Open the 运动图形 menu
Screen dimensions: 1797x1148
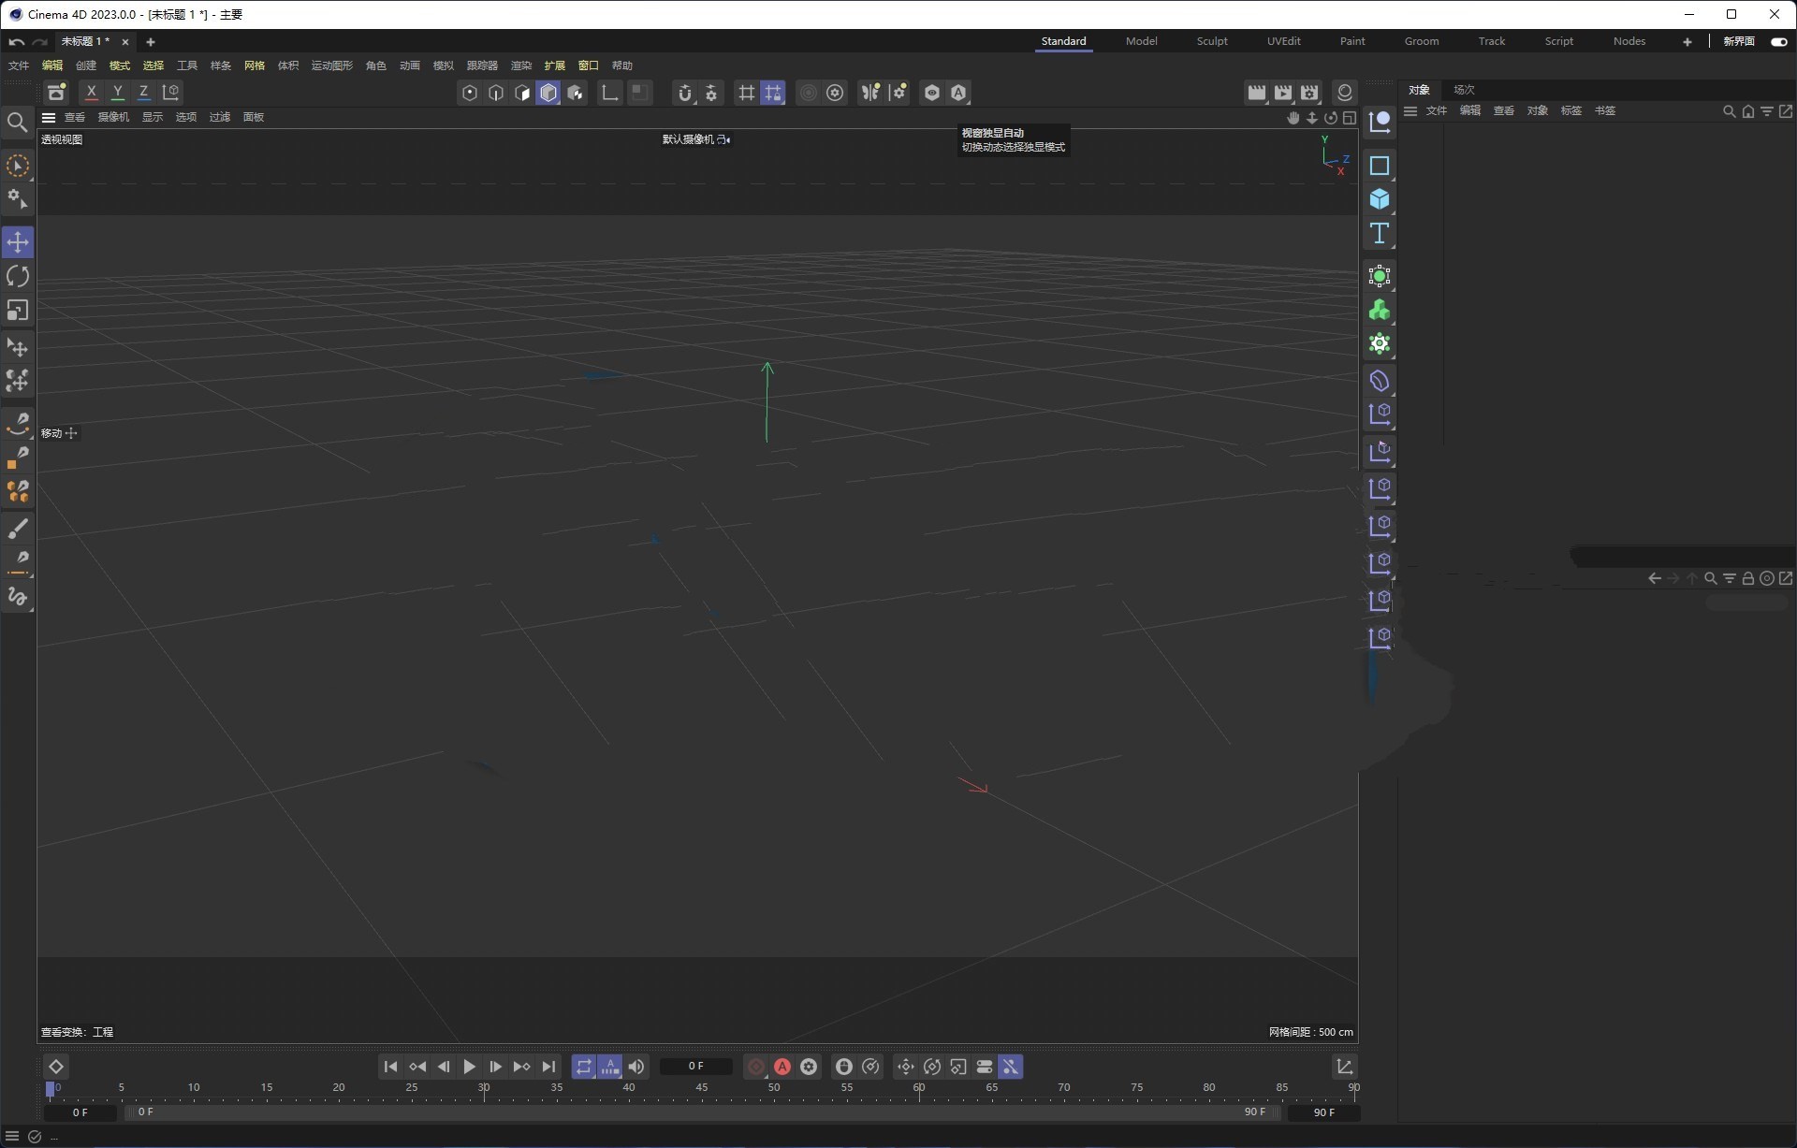tap(332, 65)
